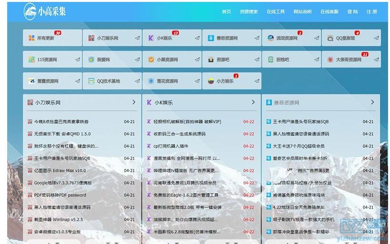The image size is (390, 244).
Task: Open the 我怀念那个没有杠精、键盘侠的 post
Action: click(66, 146)
